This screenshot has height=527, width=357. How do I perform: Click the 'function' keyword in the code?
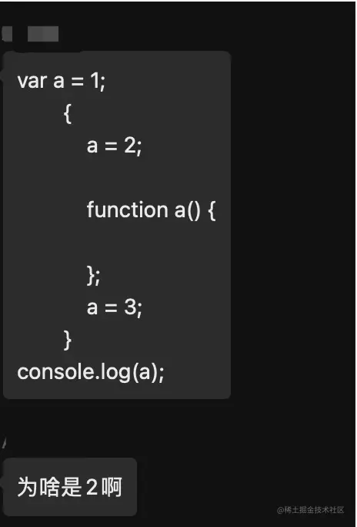[128, 210]
